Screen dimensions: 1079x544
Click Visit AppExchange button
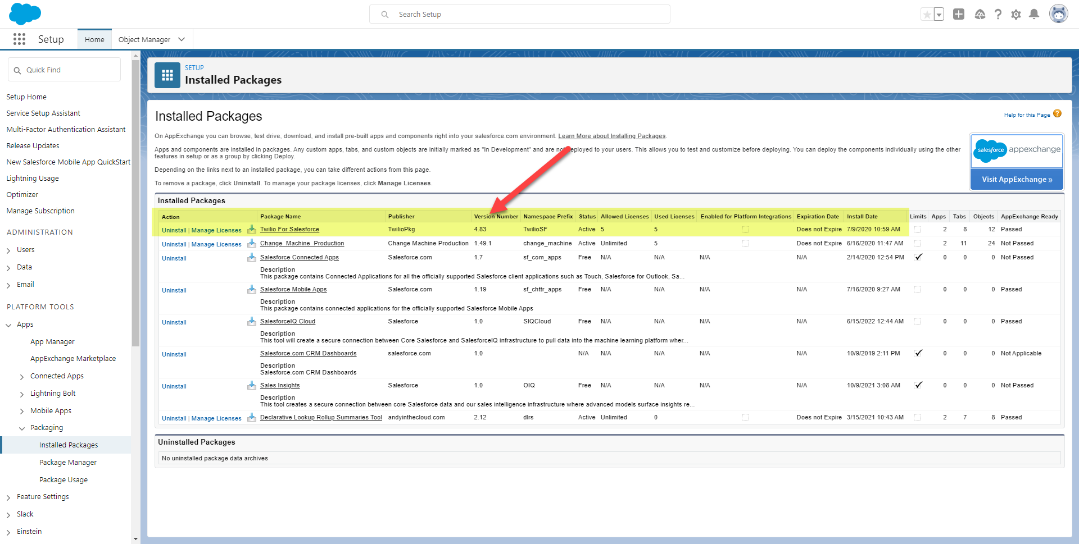click(1017, 180)
